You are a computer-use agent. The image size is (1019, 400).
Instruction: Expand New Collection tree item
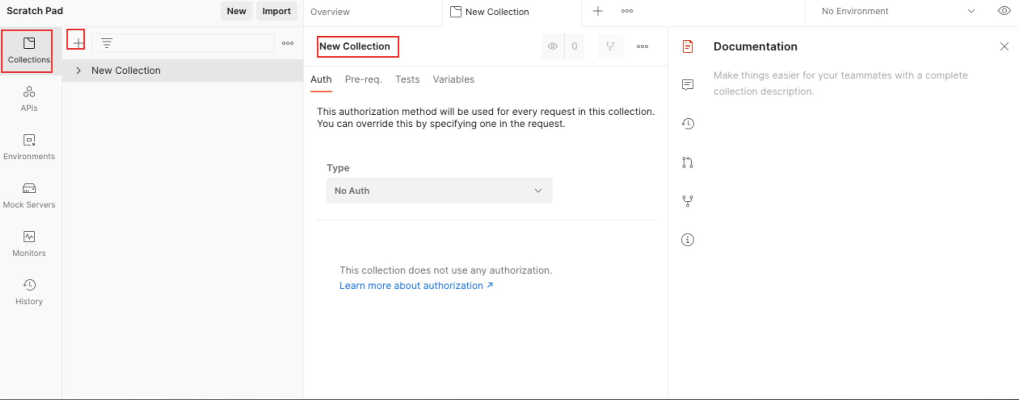click(79, 70)
